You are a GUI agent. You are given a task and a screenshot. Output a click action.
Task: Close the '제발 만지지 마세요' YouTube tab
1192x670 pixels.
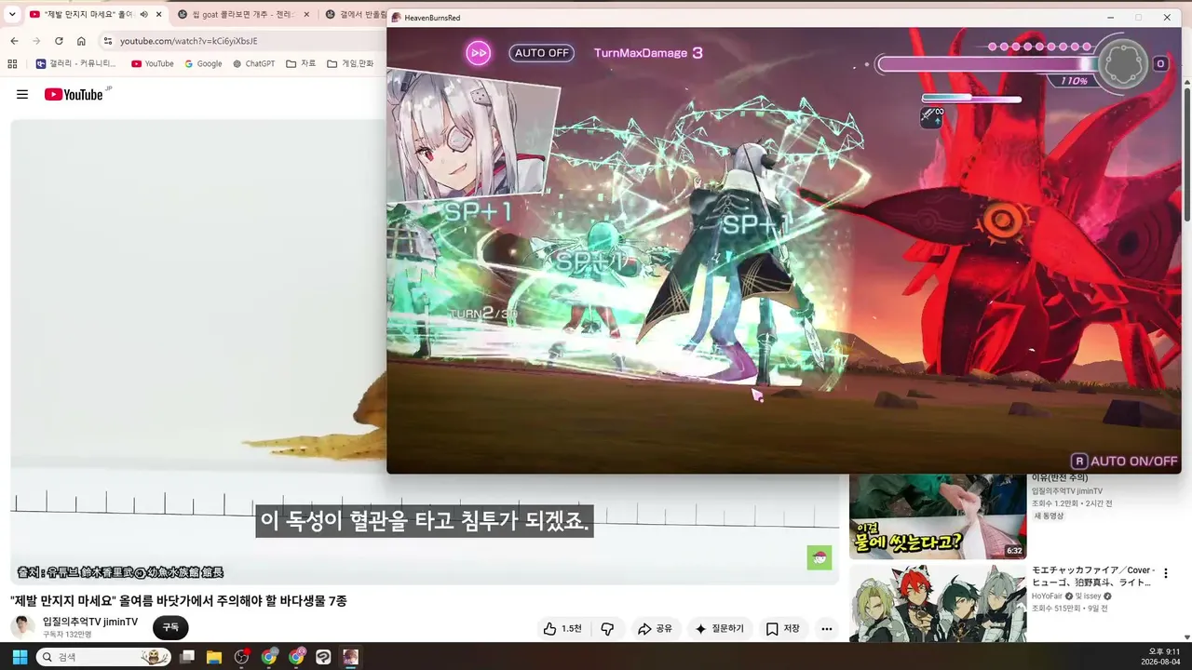point(159,15)
